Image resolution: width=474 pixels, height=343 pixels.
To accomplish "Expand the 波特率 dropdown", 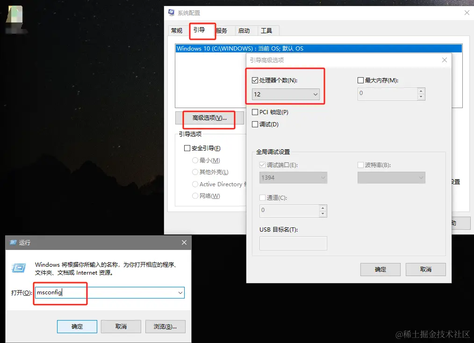I will (391, 178).
